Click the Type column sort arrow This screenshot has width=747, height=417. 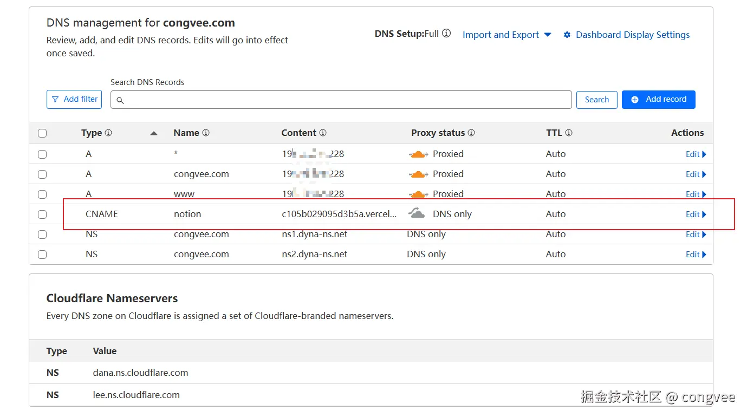154,133
